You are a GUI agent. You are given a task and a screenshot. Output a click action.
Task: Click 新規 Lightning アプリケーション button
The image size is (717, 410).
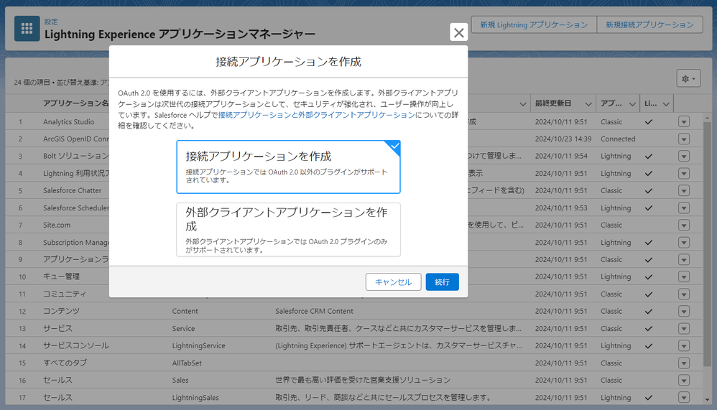(x=534, y=24)
